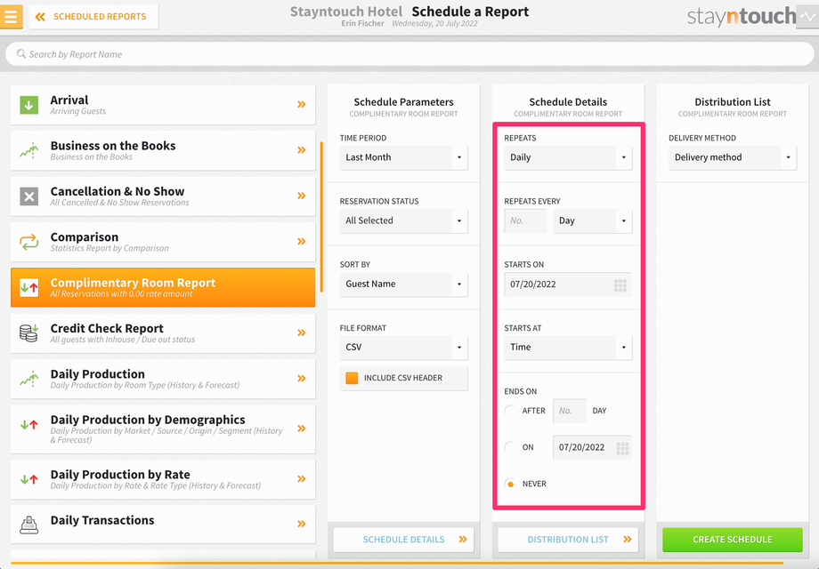Click chevron arrow on Cancellation & No Show row
Image resolution: width=819 pixels, height=569 pixels.
coord(302,196)
